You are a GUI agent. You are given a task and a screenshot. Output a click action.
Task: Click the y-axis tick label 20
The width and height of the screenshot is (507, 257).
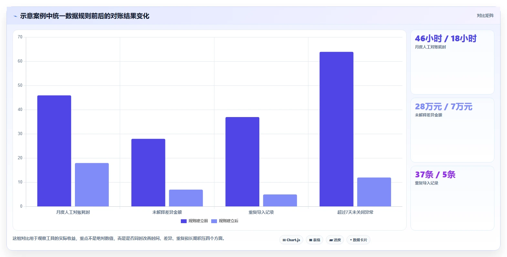pyautogui.click(x=20, y=158)
